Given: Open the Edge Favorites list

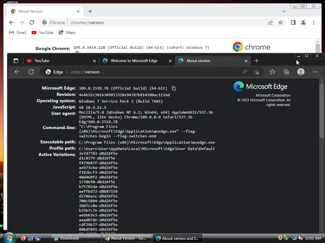Looking at the screenshot, I should point(272,72).
